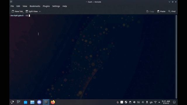
Task: Click the removable devices tray icon
Action: (x=147, y=102)
